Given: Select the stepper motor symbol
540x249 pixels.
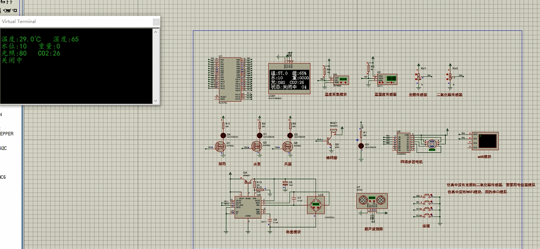Looking at the screenshot, I should tap(431, 144).
